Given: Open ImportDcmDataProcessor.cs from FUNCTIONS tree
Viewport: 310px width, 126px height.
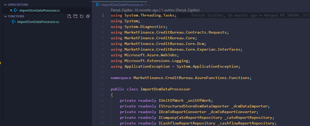Looking at the screenshot, I should click(x=38, y=22).
